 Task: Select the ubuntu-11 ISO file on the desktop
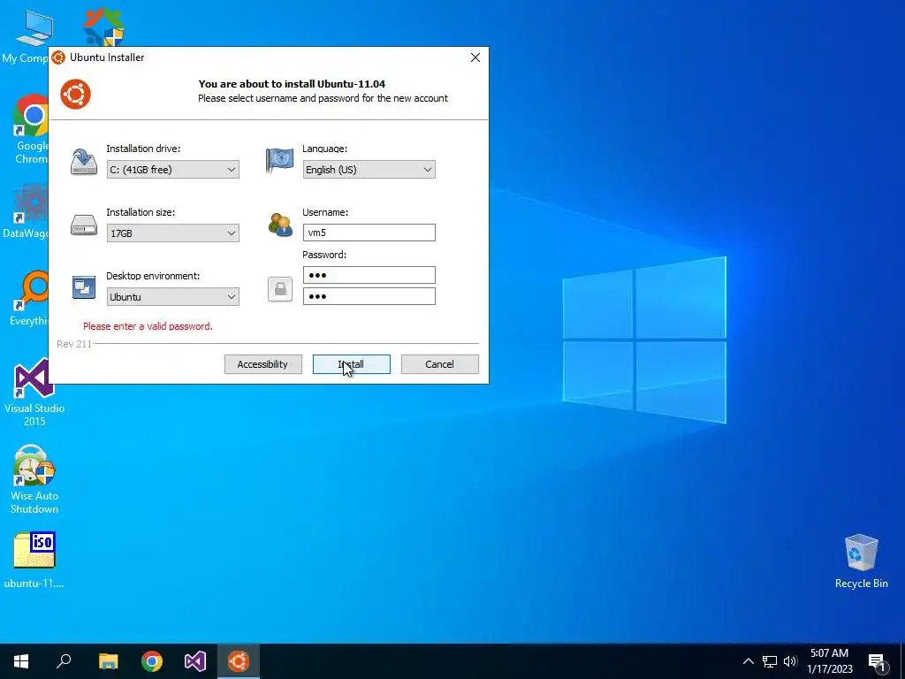pos(34,560)
